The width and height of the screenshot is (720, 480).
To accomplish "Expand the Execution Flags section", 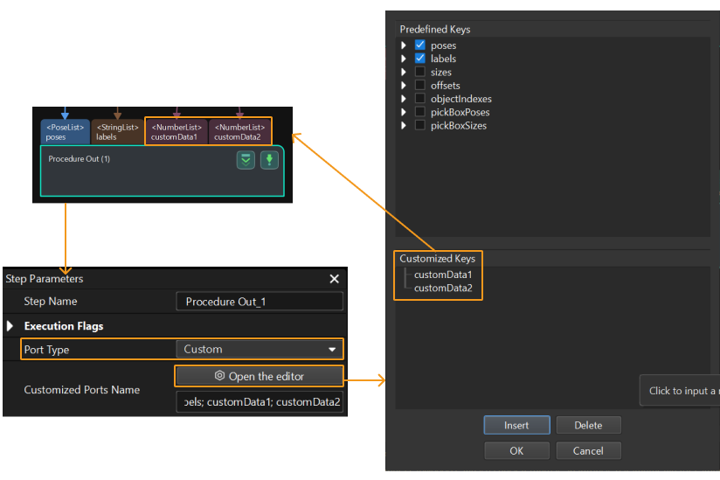I will 10,326.
